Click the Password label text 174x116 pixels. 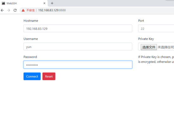[x=30, y=57]
